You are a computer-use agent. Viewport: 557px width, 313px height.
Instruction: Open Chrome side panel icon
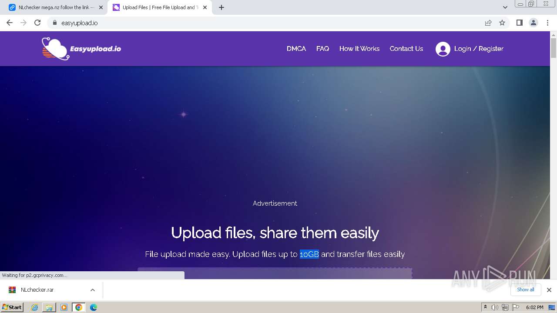(519, 23)
